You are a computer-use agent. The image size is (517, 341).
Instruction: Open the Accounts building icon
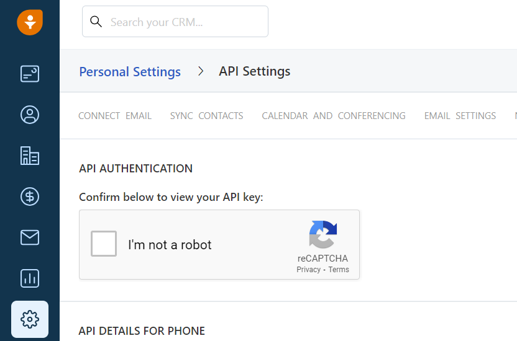pyautogui.click(x=30, y=156)
